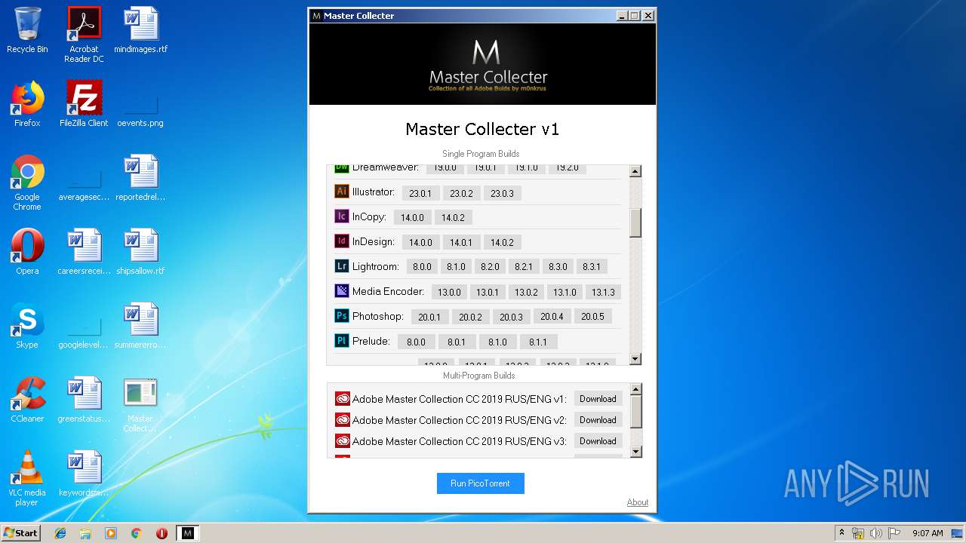Select Lightroom build 8.2.0

click(x=490, y=267)
